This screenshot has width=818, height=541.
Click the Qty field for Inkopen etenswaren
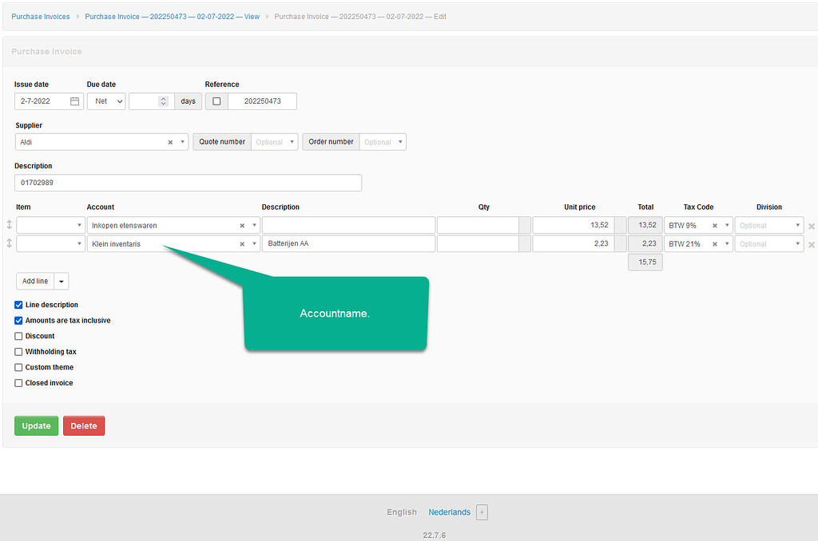[478, 225]
